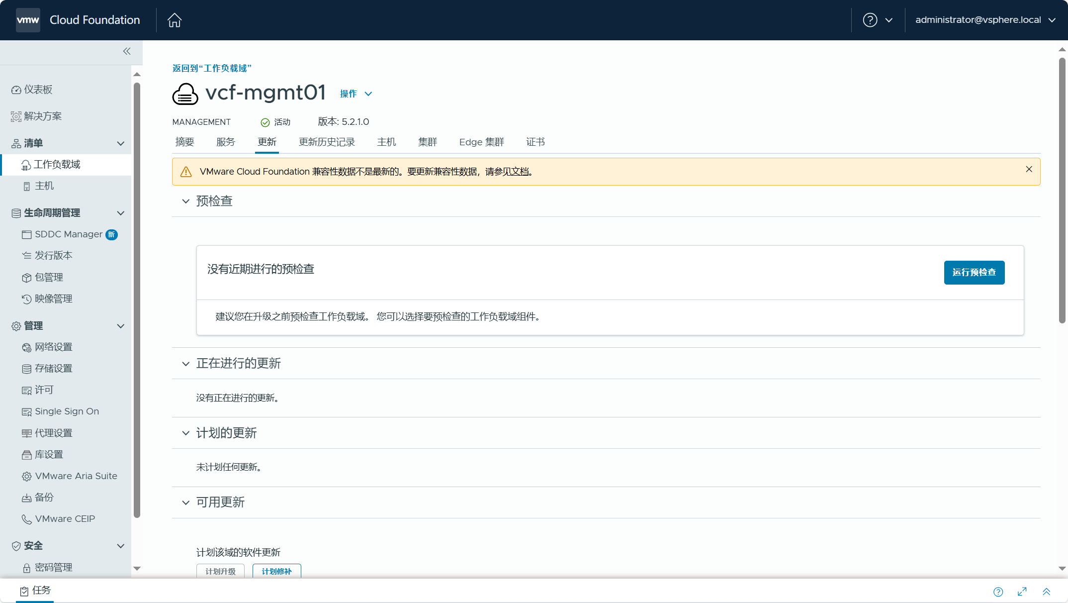
Task: Collapse the 可用更新 section
Action: point(186,502)
